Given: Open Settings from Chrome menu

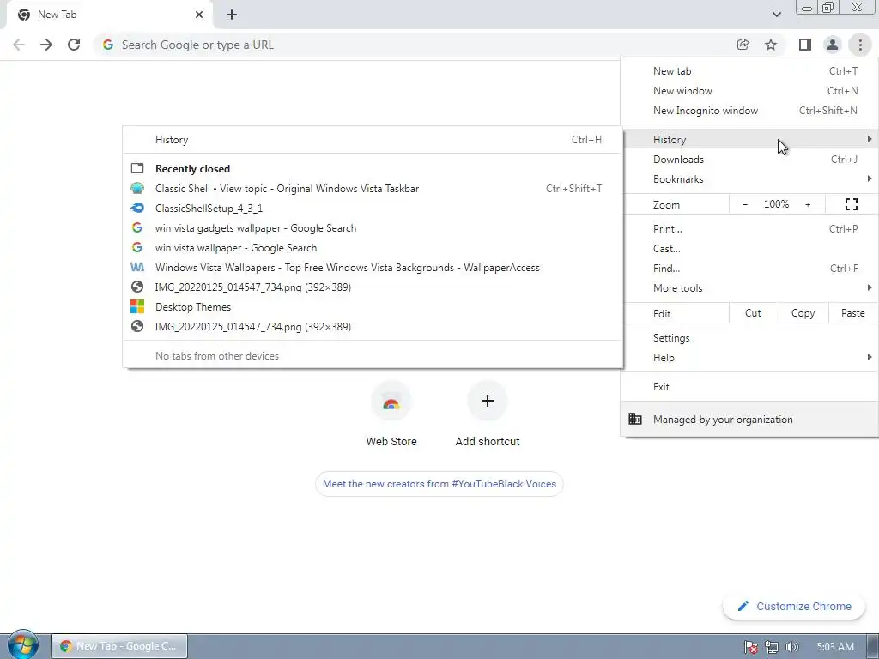Looking at the screenshot, I should pyautogui.click(x=749, y=338).
